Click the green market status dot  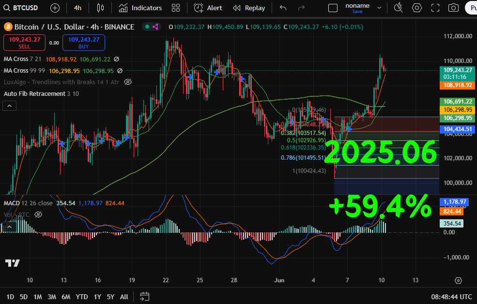[x=147, y=27]
